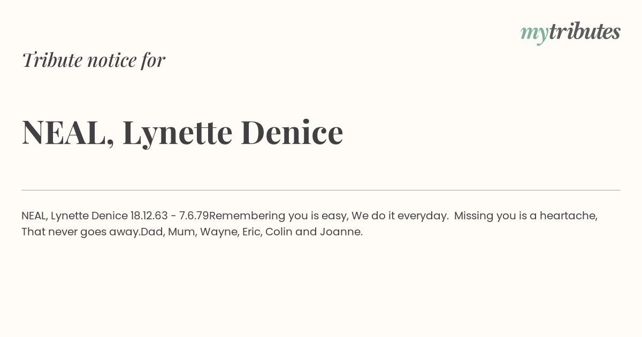The image size is (642, 337).
Task: Click the birth date 18.12.63
Action: pyautogui.click(x=149, y=216)
